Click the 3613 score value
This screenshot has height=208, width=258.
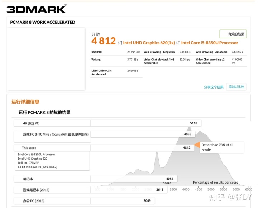[160, 190]
